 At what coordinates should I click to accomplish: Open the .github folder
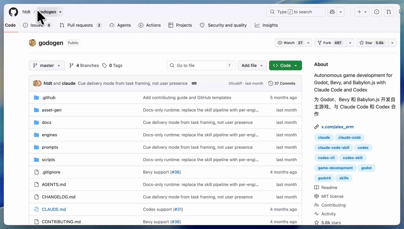point(48,97)
